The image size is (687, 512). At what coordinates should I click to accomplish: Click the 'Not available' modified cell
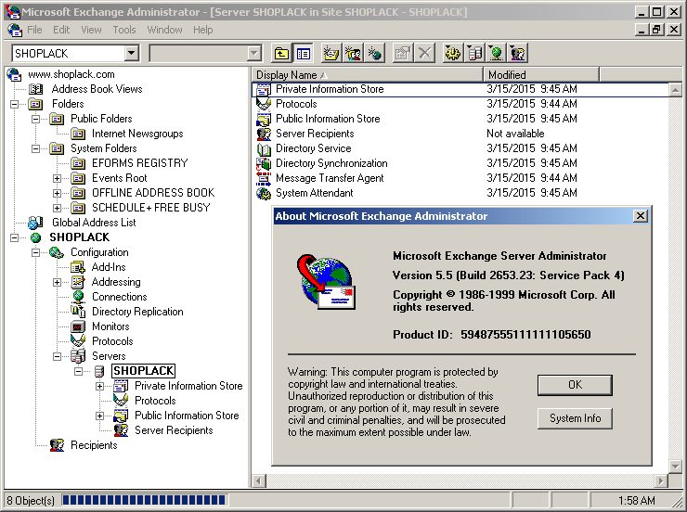[x=515, y=134]
